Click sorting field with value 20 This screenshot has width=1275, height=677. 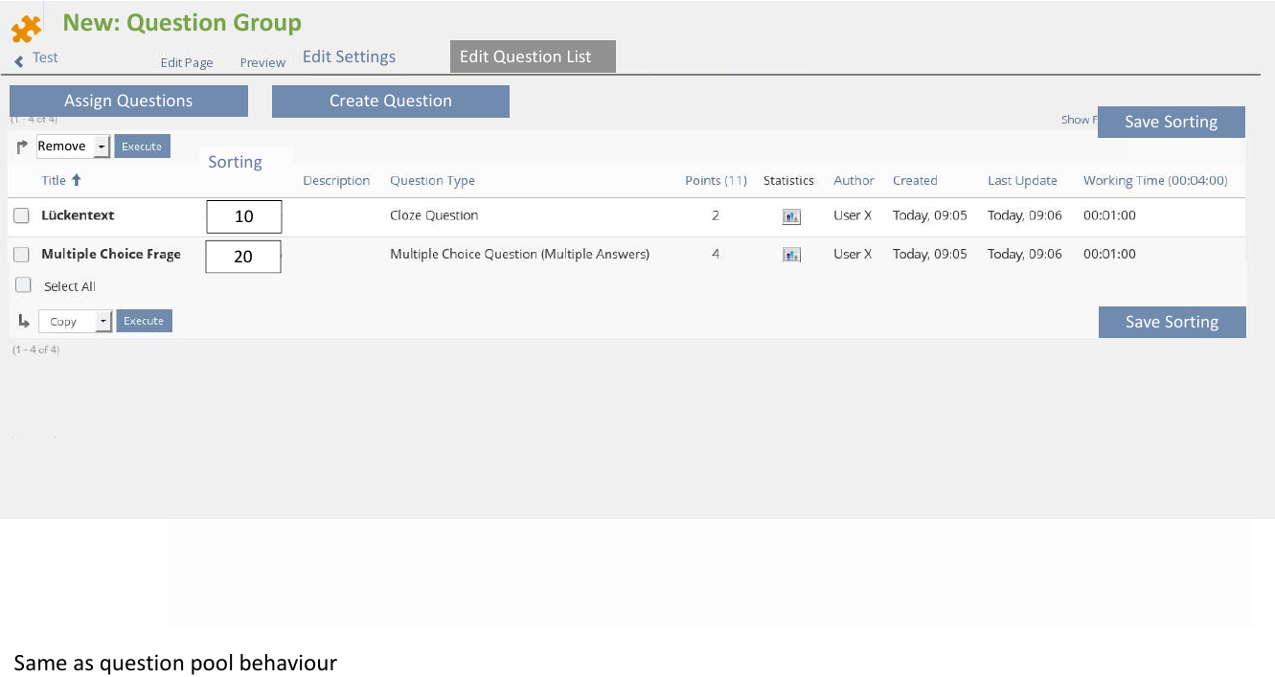[243, 257]
